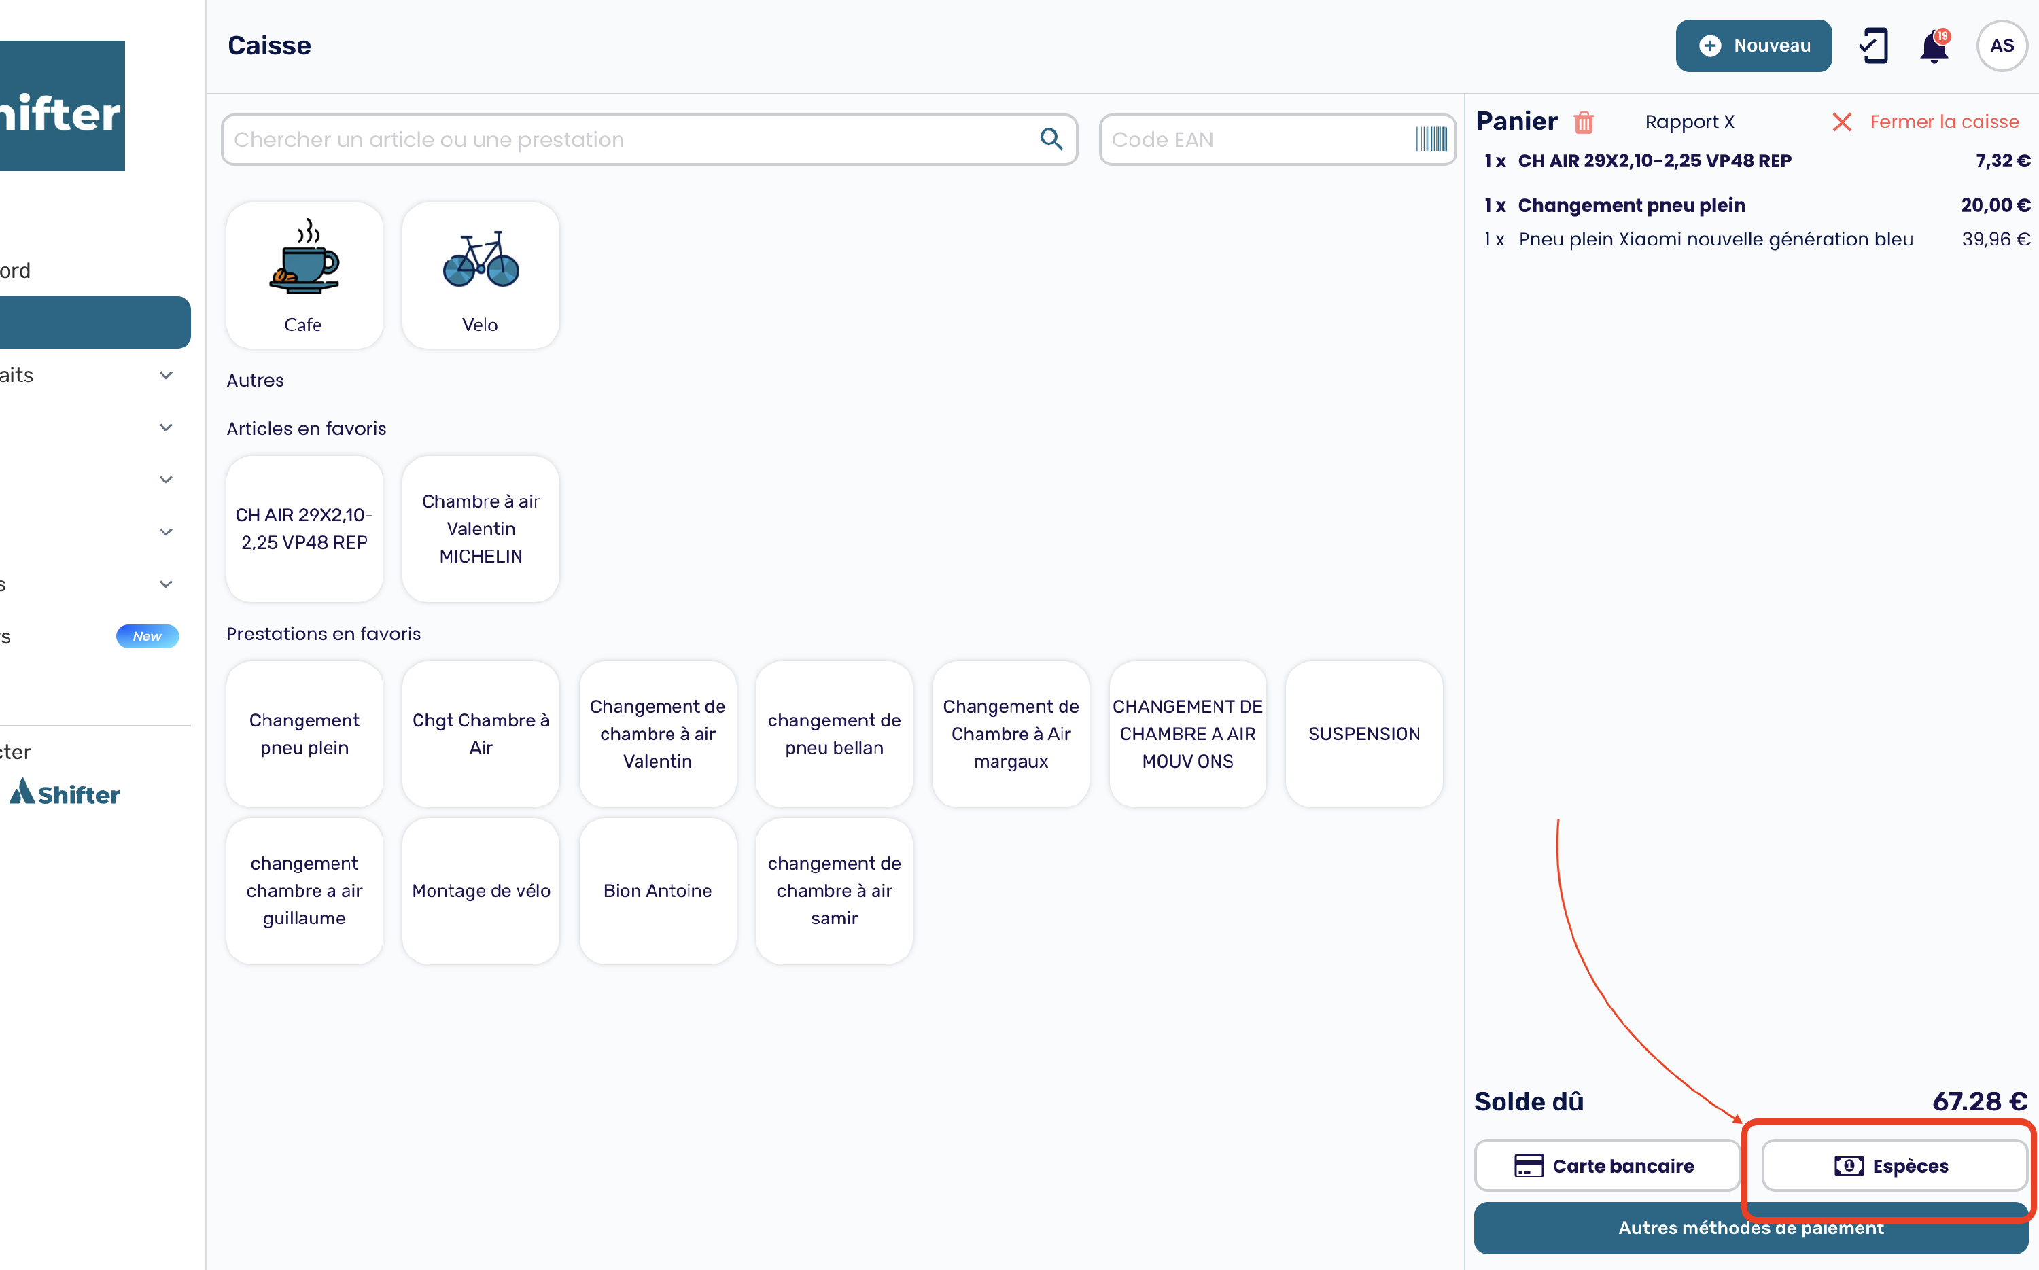
Task: Select the Cafe category tile
Action: (x=304, y=275)
